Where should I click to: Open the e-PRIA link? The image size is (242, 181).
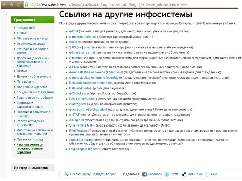tap(74, 67)
